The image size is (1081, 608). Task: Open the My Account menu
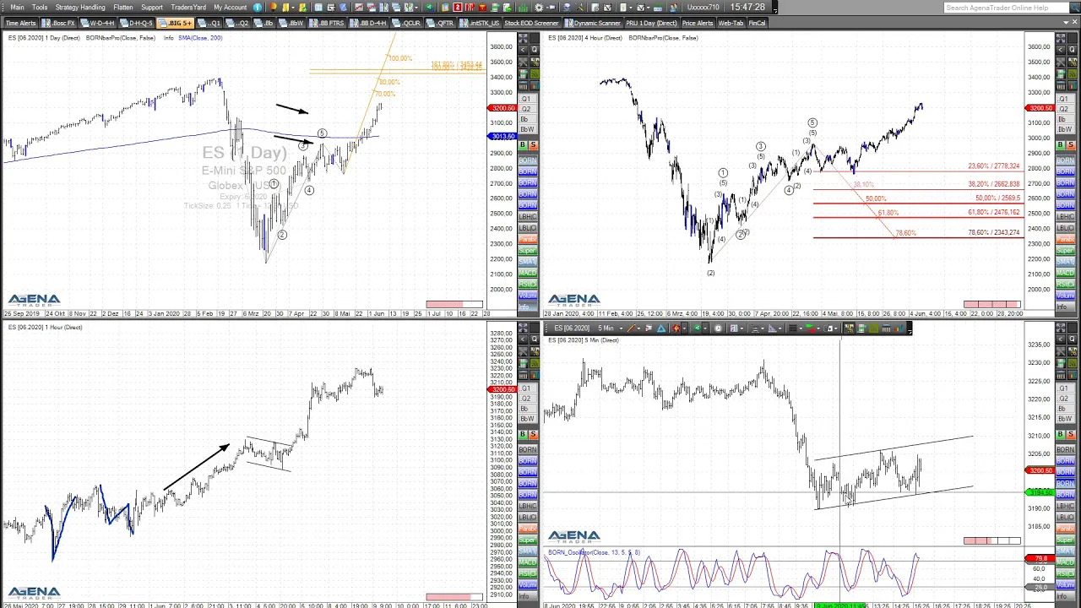(x=231, y=8)
